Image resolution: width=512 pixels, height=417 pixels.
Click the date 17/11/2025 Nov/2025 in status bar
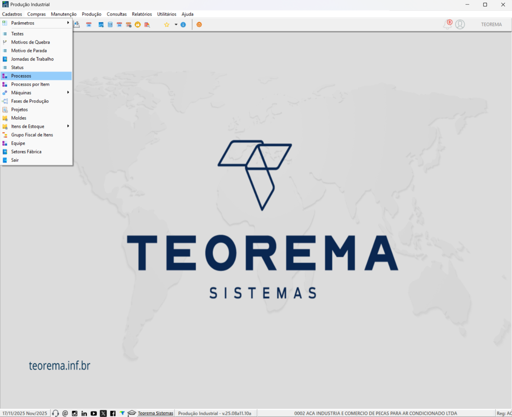(25, 413)
